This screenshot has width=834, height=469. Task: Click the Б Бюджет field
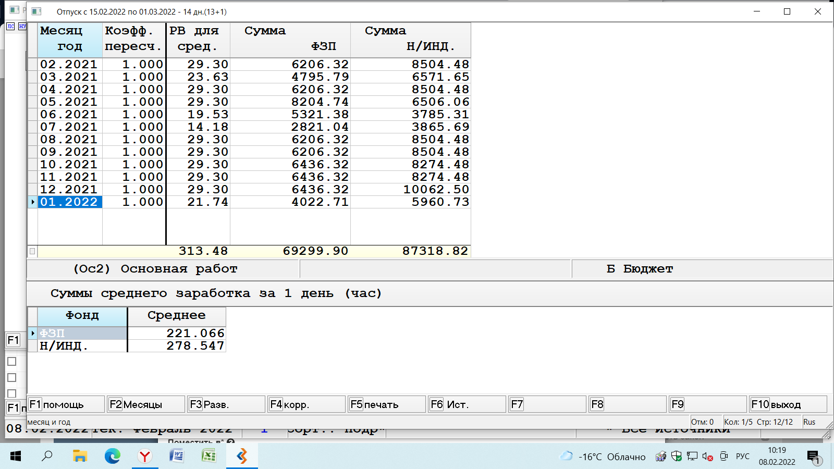702,269
